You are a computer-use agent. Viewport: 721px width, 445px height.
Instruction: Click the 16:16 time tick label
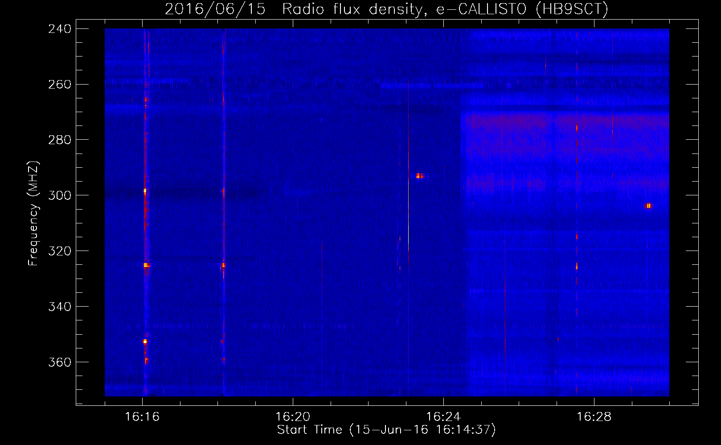click(142, 417)
